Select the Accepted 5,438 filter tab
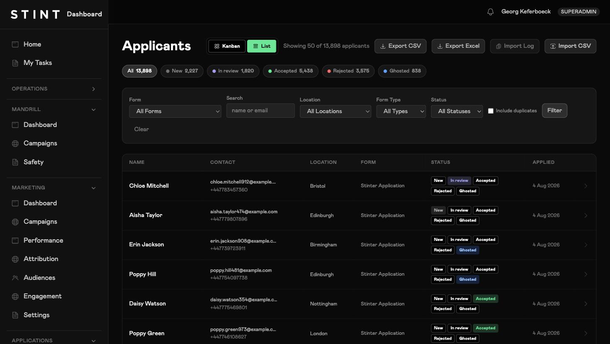The height and width of the screenshot is (344, 610). click(x=291, y=71)
